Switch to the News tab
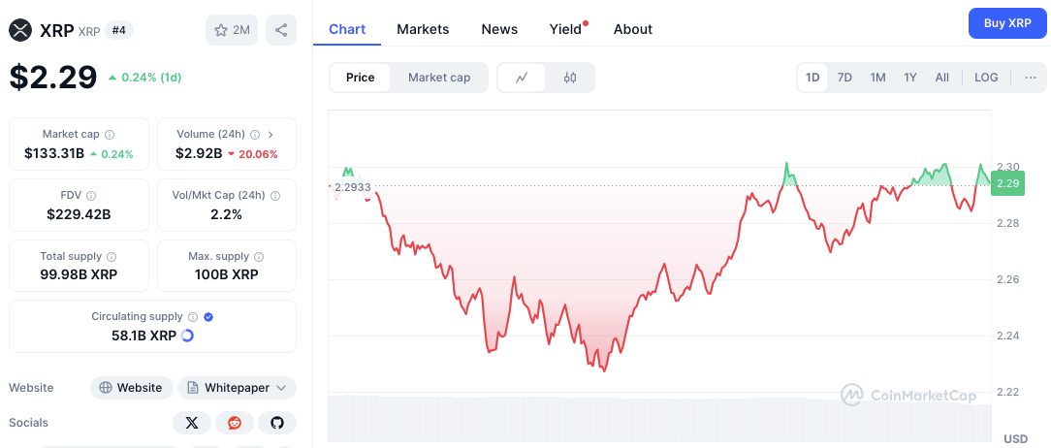This screenshot has width=1051, height=448. (x=499, y=29)
